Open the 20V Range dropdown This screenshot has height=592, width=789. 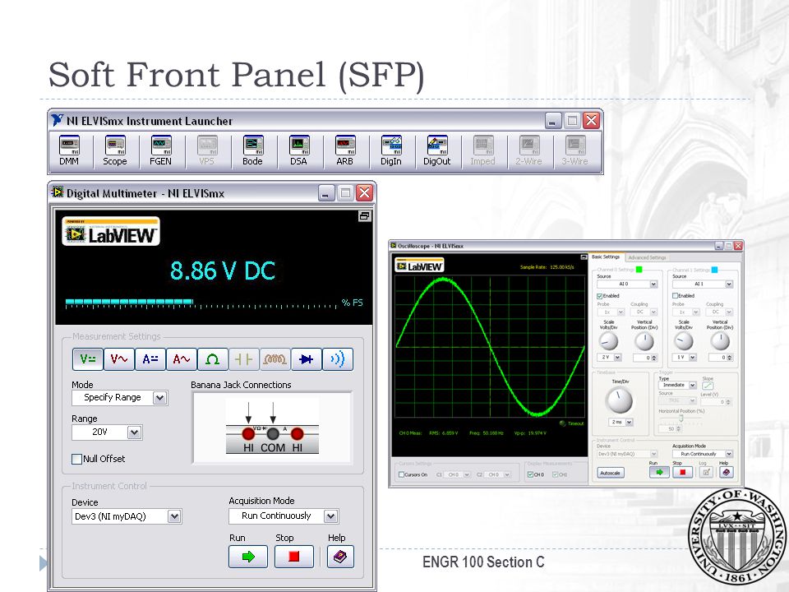click(107, 432)
